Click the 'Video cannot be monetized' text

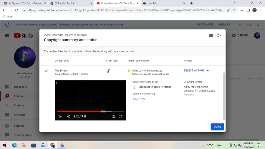coord(147,70)
